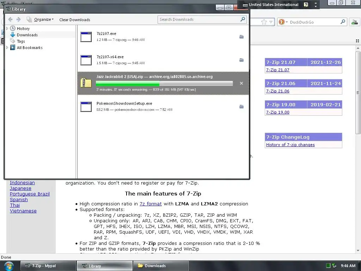Select Tags in Library sidebar

[21, 41]
